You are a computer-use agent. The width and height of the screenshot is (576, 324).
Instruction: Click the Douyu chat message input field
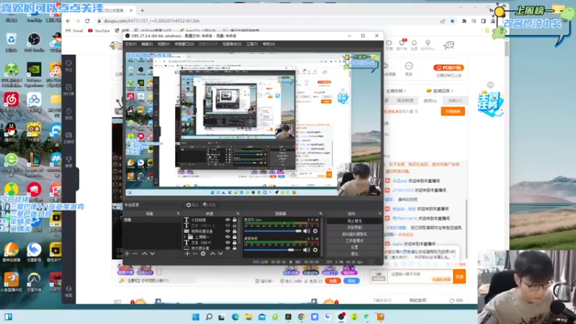click(420, 276)
